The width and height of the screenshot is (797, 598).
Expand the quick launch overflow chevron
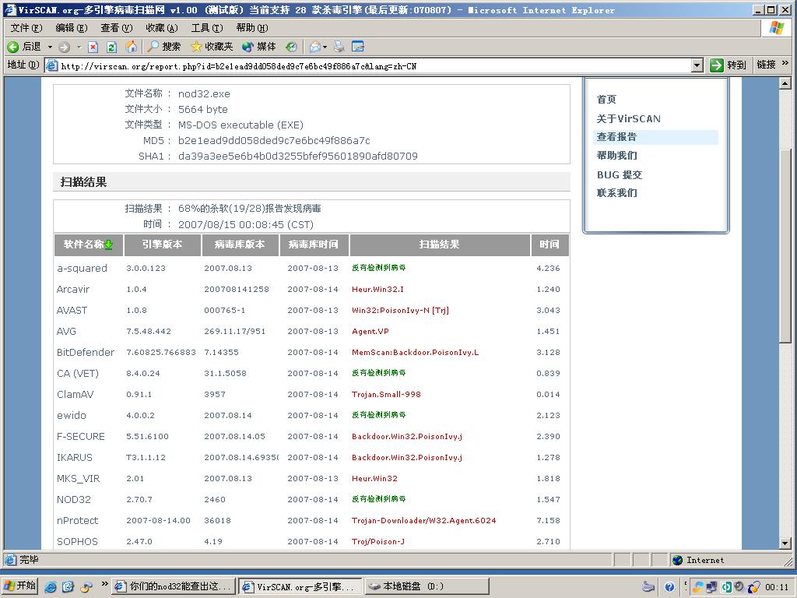pyautogui.click(x=105, y=583)
